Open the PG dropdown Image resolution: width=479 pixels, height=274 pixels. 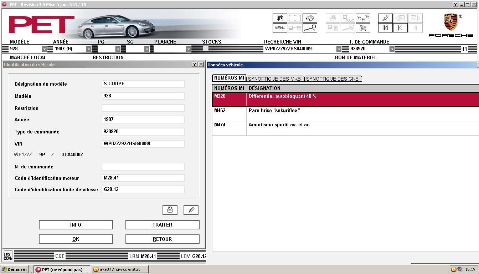click(x=118, y=49)
